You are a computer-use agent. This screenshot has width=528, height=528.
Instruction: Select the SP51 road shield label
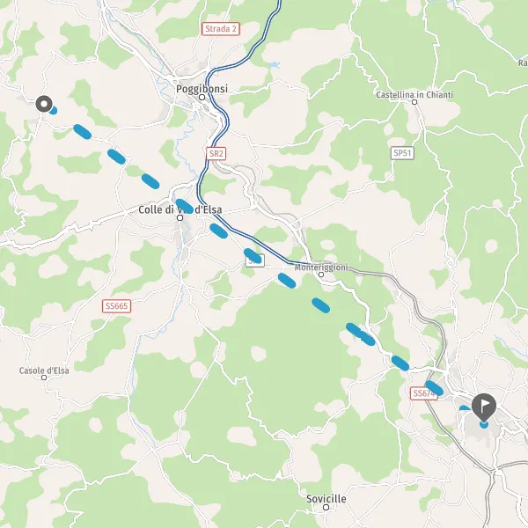click(x=402, y=153)
